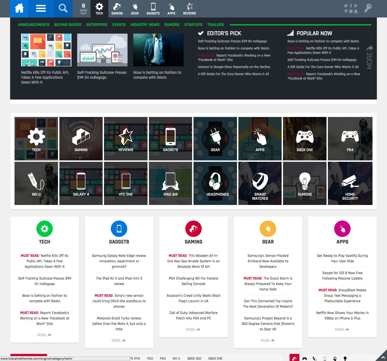Click the magenta Apps circle icon
This screenshot has height=361, width=387.
(342, 229)
